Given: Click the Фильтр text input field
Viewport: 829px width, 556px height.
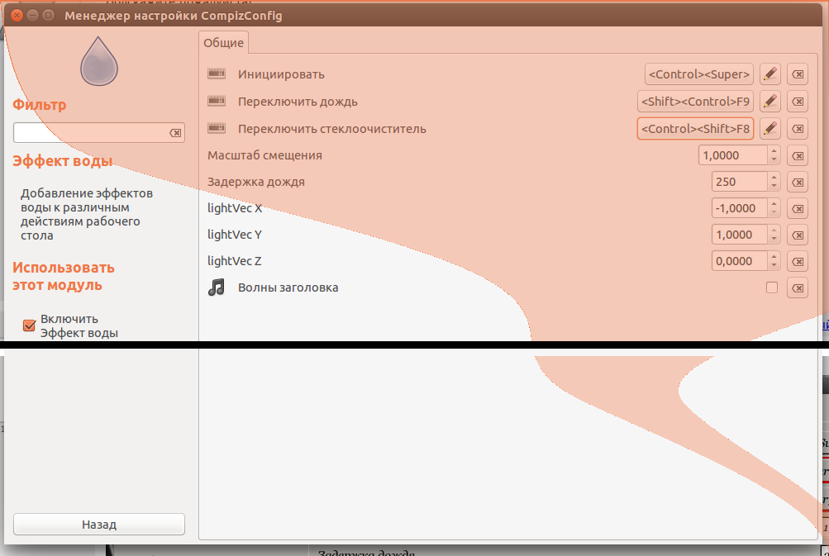Looking at the screenshot, I should pos(89,133).
